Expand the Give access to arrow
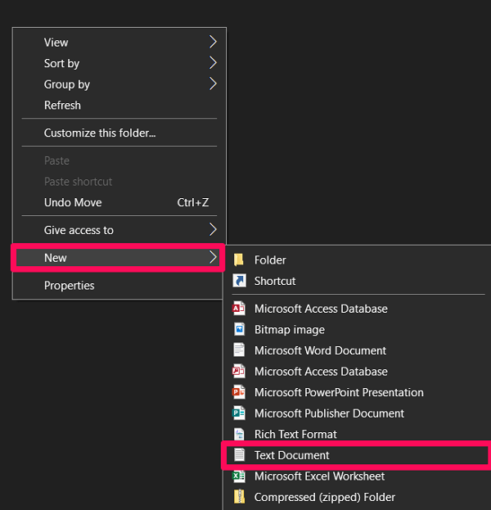Screen dimensions: 491x510 [213, 230]
